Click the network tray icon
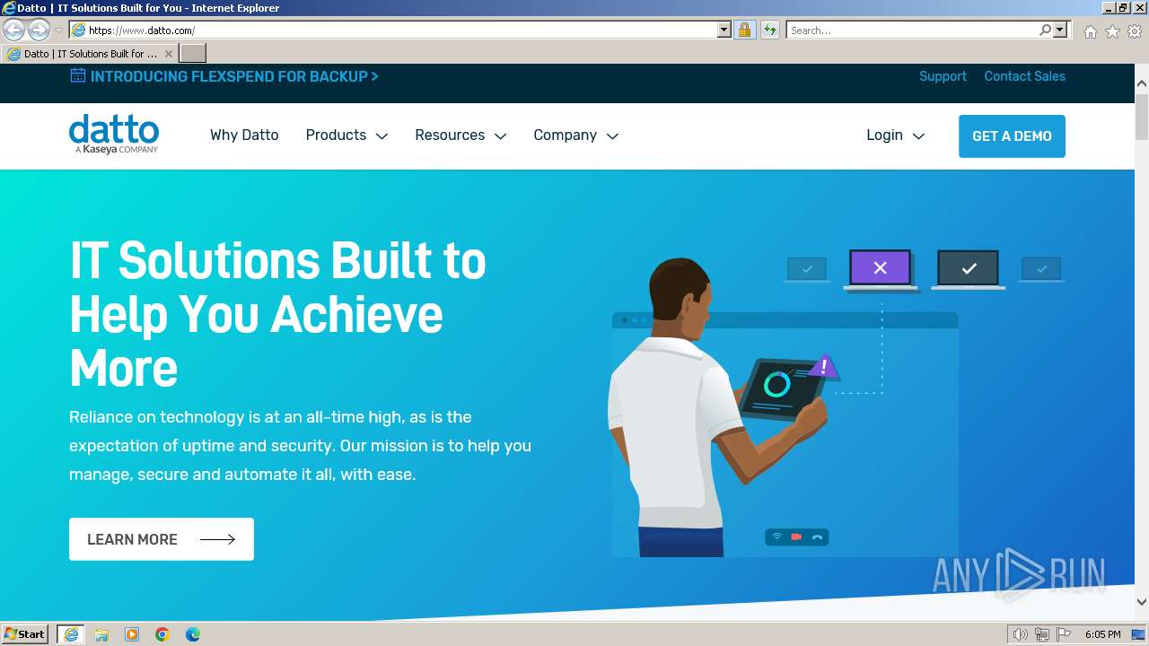 coord(1042,634)
